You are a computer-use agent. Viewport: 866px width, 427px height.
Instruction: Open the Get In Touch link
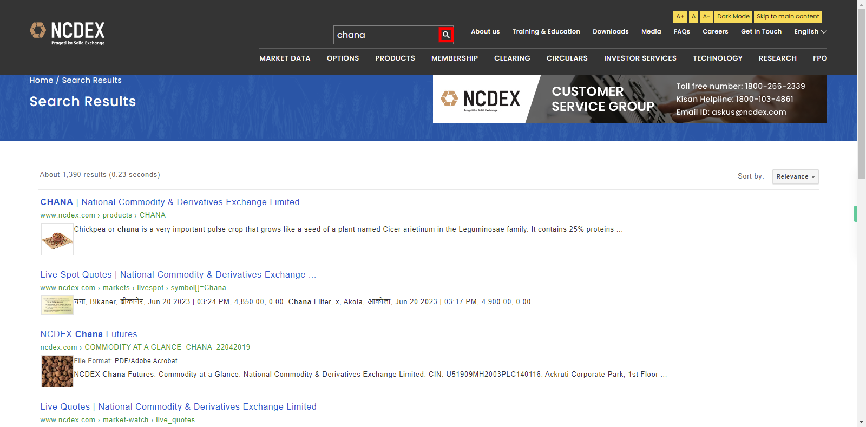[761, 31]
